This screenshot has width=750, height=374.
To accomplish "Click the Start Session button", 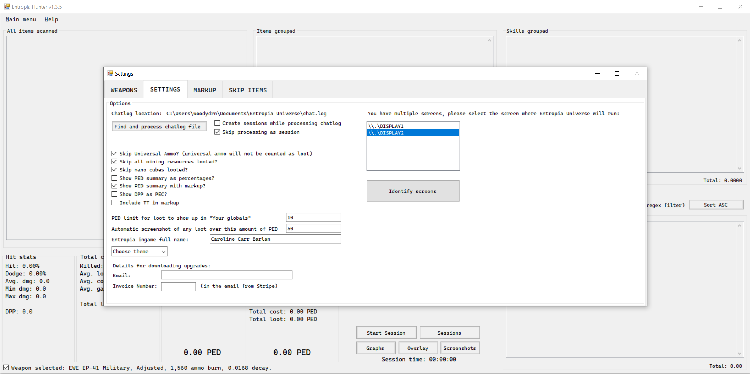I will point(386,333).
